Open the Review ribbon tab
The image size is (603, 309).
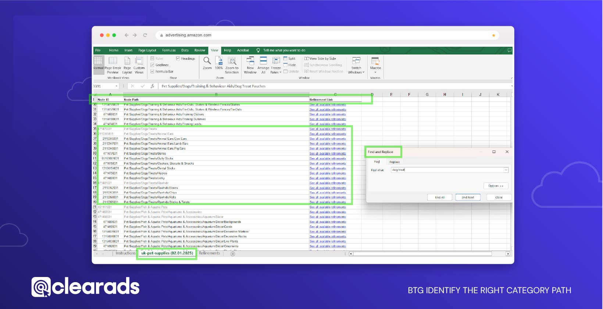tap(200, 50)
